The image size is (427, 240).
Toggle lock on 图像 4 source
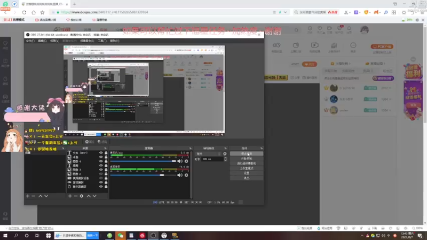106,162
